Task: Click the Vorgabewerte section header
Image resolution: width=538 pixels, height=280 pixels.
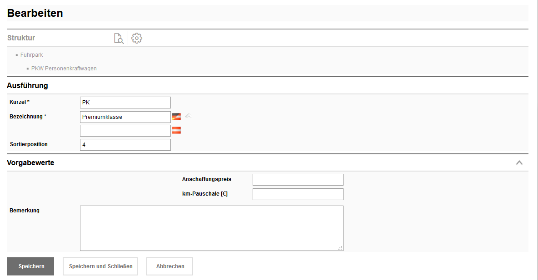Action: point(31,162)
